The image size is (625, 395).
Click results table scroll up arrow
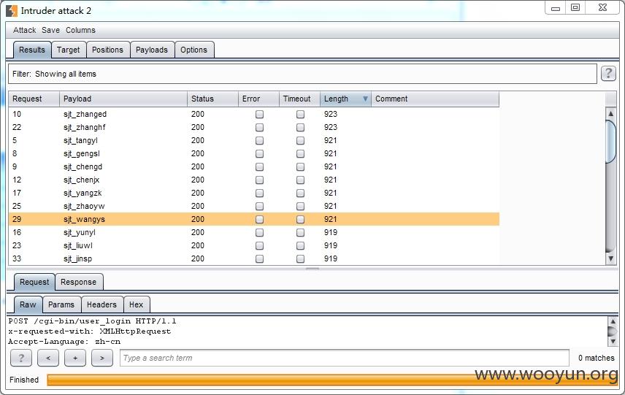(x=610, y=113)
